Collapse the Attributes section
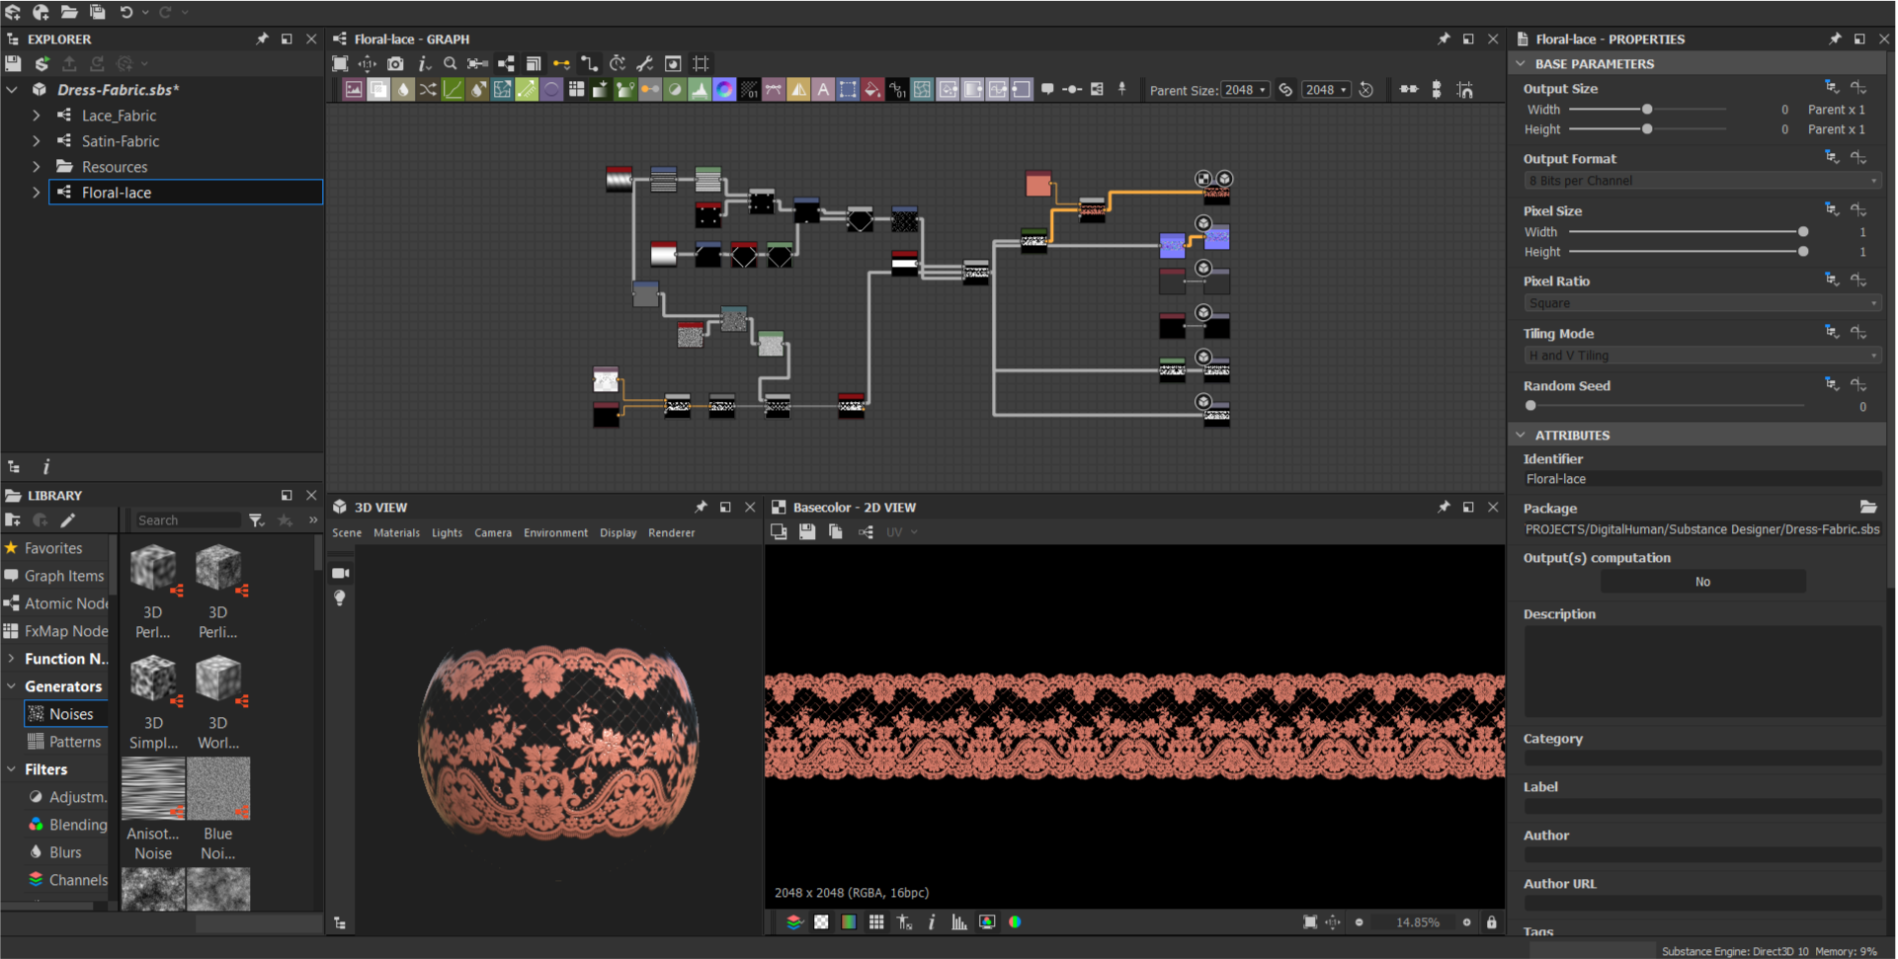1898x959 pixels. tap(1521, 435)
